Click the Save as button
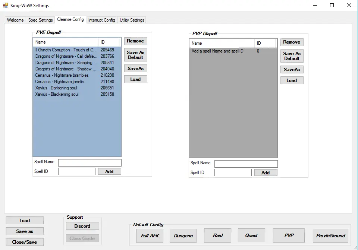The width and height of the screenshot is (358, 250). click(x=25, y=231)
